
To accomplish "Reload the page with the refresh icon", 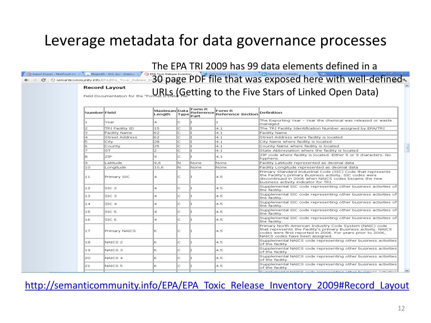I will [43, 80].
